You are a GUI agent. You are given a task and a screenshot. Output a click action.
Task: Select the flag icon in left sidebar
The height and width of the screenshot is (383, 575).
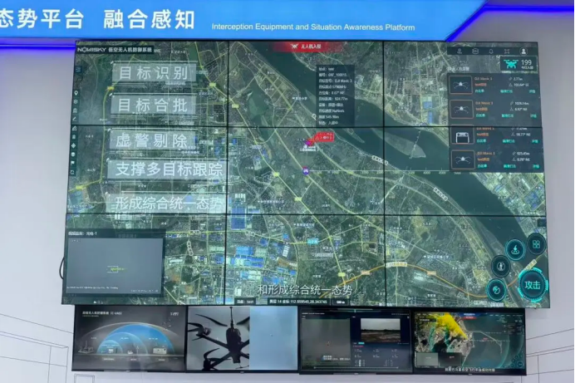72,163
